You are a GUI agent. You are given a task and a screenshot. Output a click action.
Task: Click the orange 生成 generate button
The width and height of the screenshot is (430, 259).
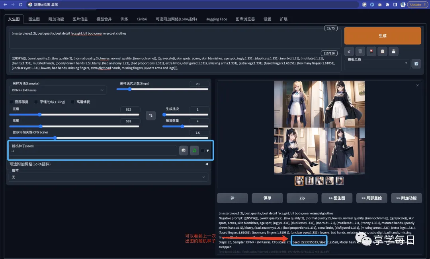point(383,36)
